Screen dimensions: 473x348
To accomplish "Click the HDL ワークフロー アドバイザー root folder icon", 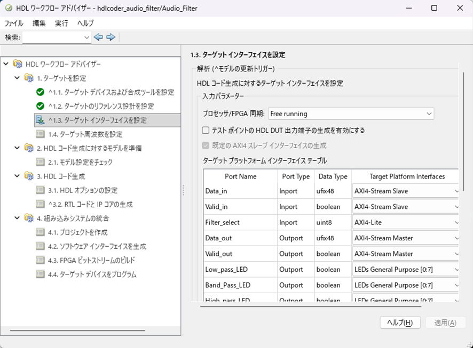I will 18,64.
